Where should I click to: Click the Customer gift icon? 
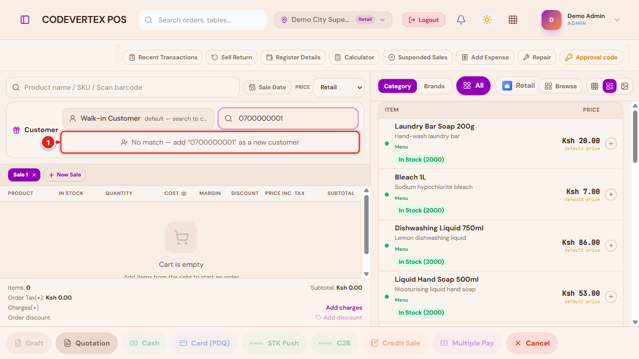(x=16, y=130)
